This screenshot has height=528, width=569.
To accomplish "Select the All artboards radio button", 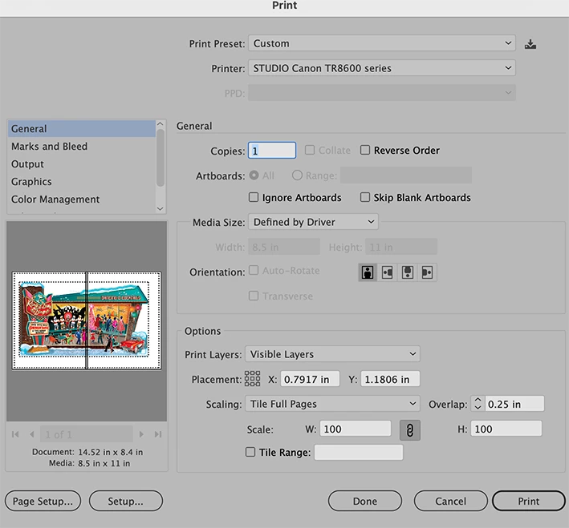I will coord(254,175).
